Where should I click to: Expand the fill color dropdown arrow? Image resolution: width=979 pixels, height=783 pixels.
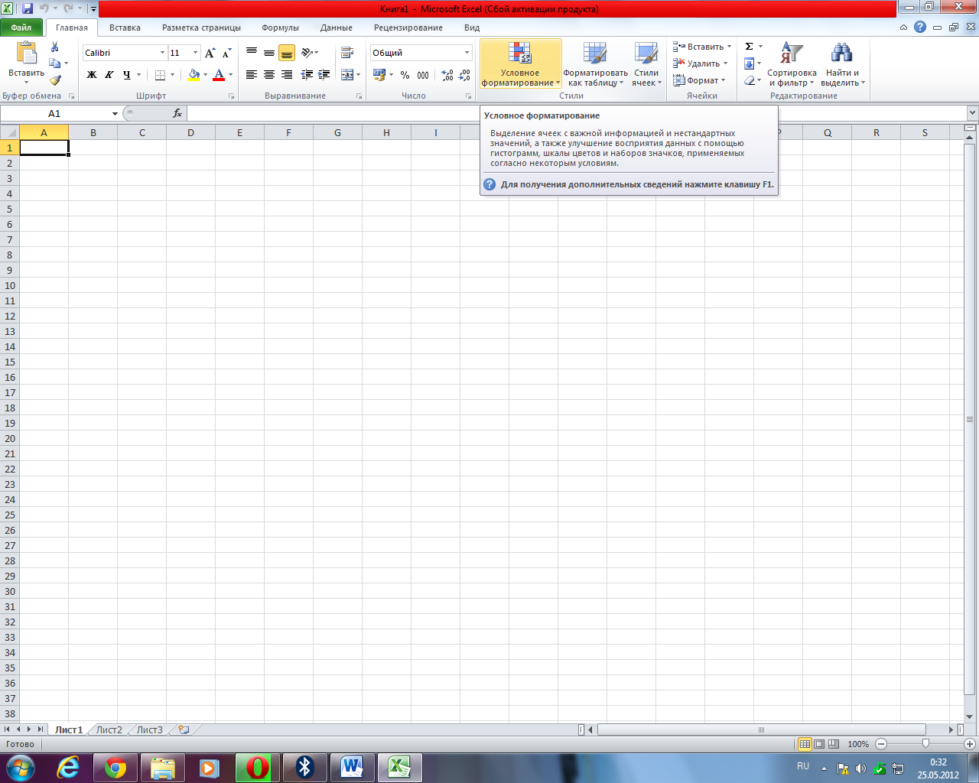205,75
